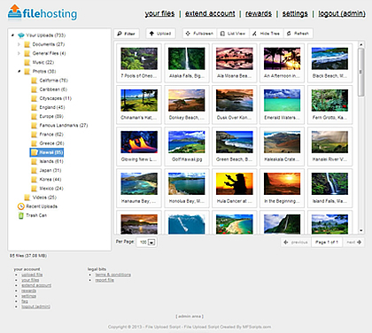Click the Documents folder icon
372x333 pixels.
[x=27, y=44]
